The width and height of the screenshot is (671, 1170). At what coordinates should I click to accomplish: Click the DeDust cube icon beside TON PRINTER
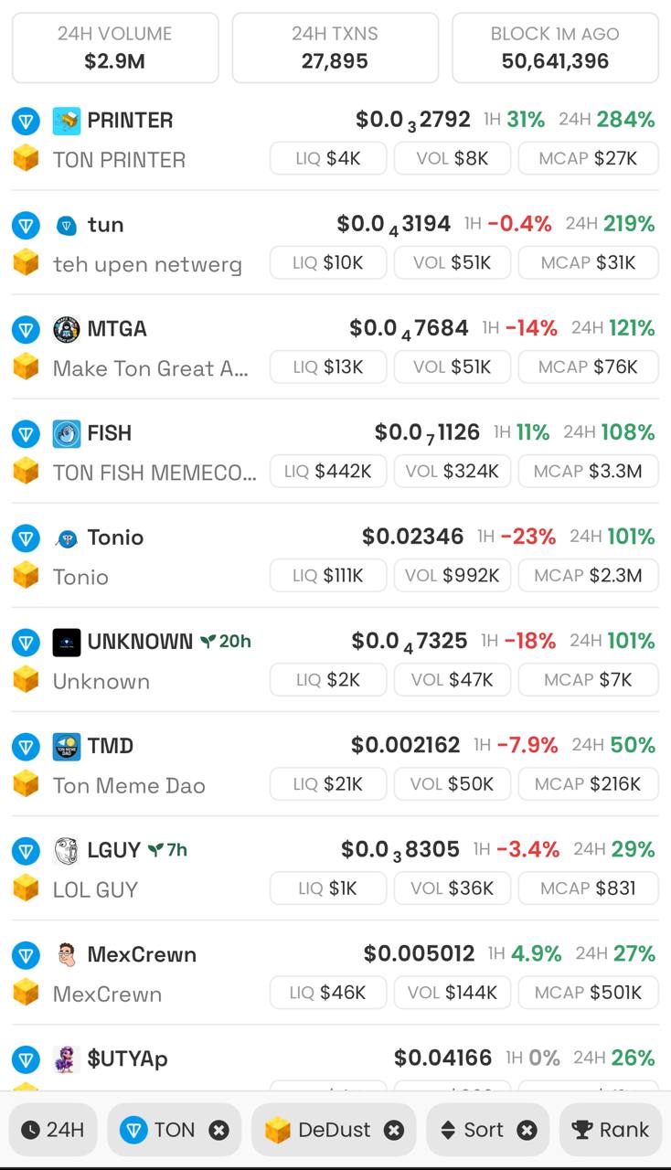(x=26, y=158)
